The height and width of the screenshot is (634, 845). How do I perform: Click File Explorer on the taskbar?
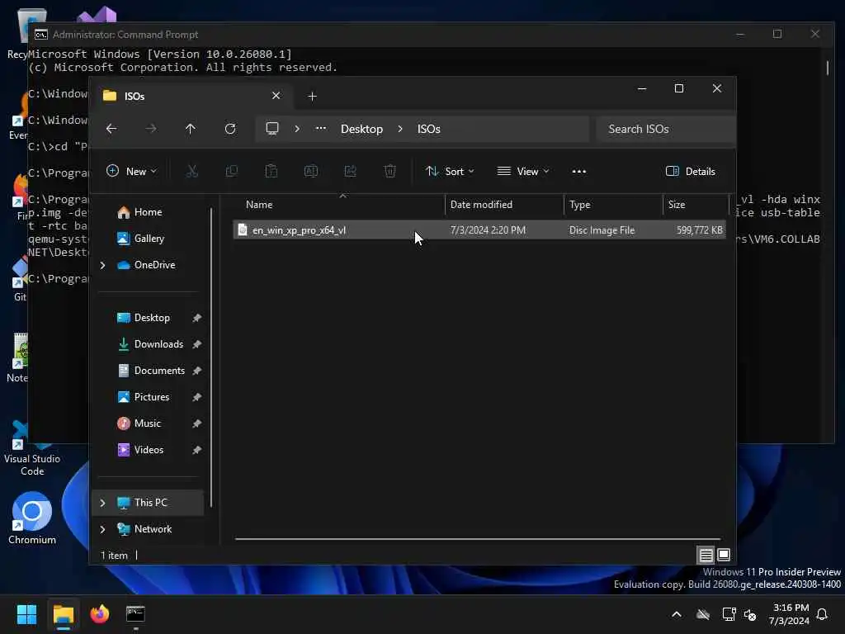[63, 614]
